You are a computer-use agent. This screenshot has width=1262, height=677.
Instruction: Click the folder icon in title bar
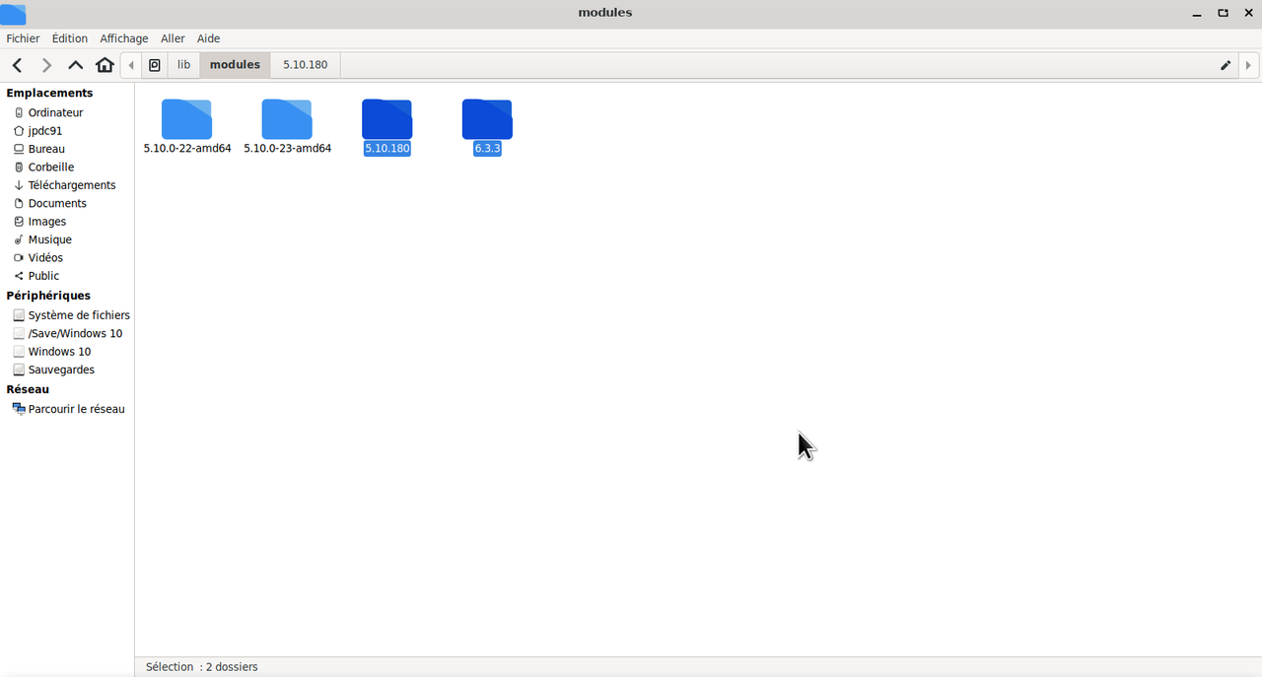[13, 13]
